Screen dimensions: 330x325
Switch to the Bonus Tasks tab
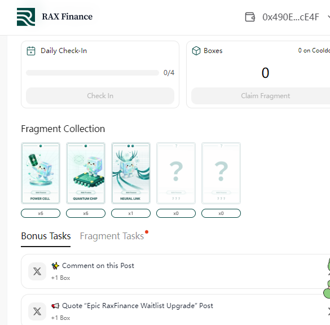click(46, 236)
